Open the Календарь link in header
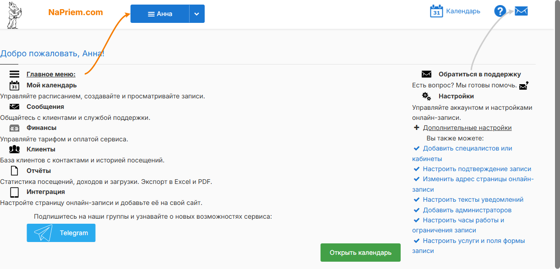 tap(463, 11)
